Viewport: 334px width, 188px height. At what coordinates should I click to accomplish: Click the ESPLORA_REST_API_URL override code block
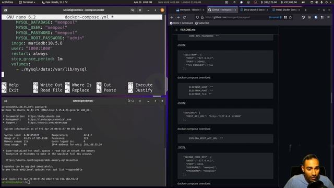(225, 138)
